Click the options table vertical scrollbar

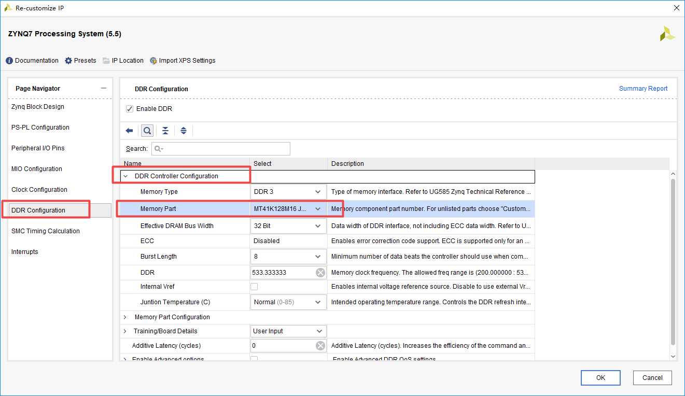pos(673,262)
